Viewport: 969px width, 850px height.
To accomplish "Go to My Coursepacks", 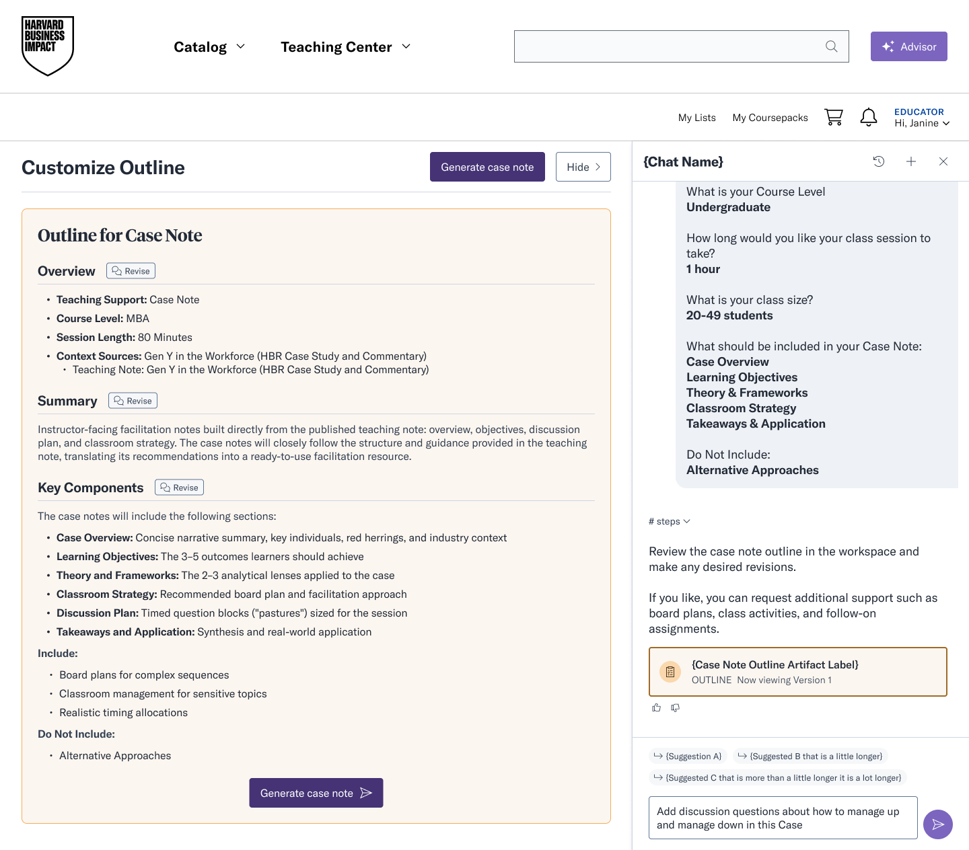I will point(770,118).
